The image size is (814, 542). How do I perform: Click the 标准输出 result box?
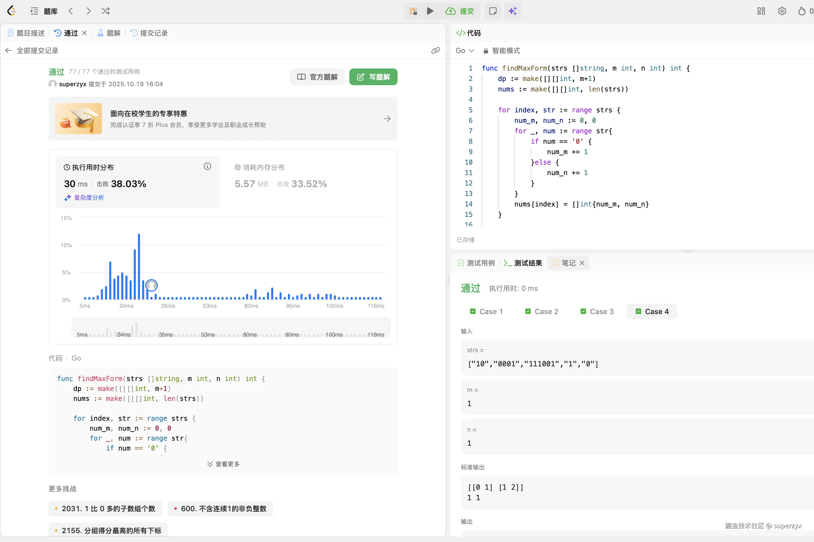637,493
